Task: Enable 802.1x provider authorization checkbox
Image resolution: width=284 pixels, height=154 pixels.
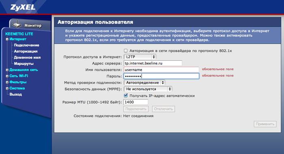Action: [x=126, y=51]
